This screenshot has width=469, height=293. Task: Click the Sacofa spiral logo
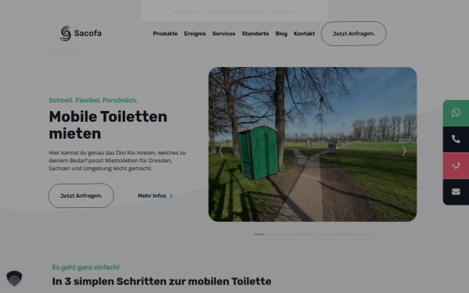click(66, 34)
